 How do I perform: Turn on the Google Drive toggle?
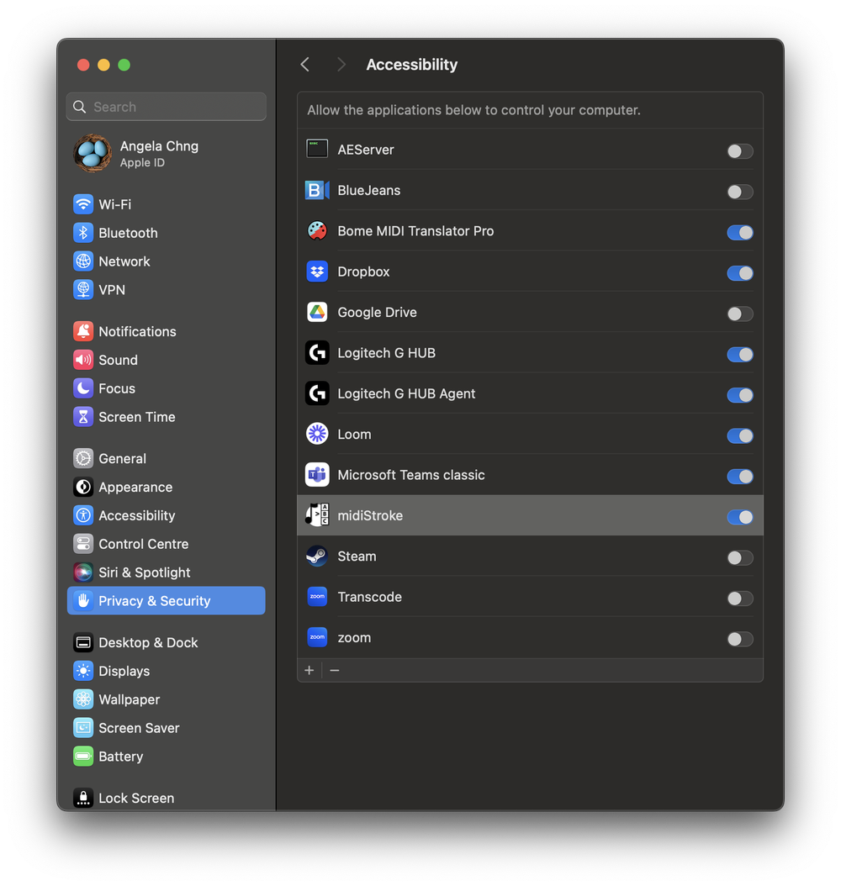740,314
